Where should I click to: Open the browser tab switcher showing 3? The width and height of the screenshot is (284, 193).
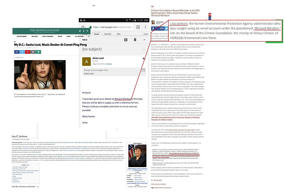coord(137,27)
